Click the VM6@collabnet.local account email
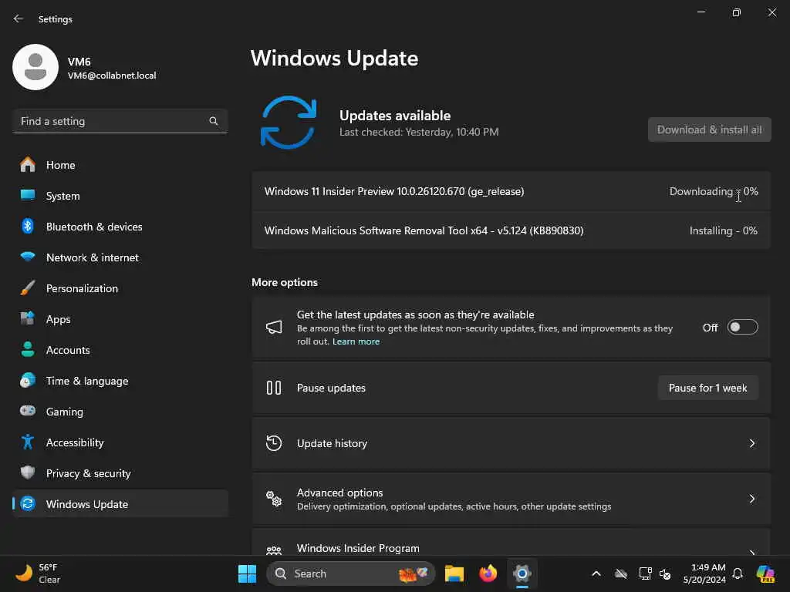Screen dimensions: 790x592 112,76
